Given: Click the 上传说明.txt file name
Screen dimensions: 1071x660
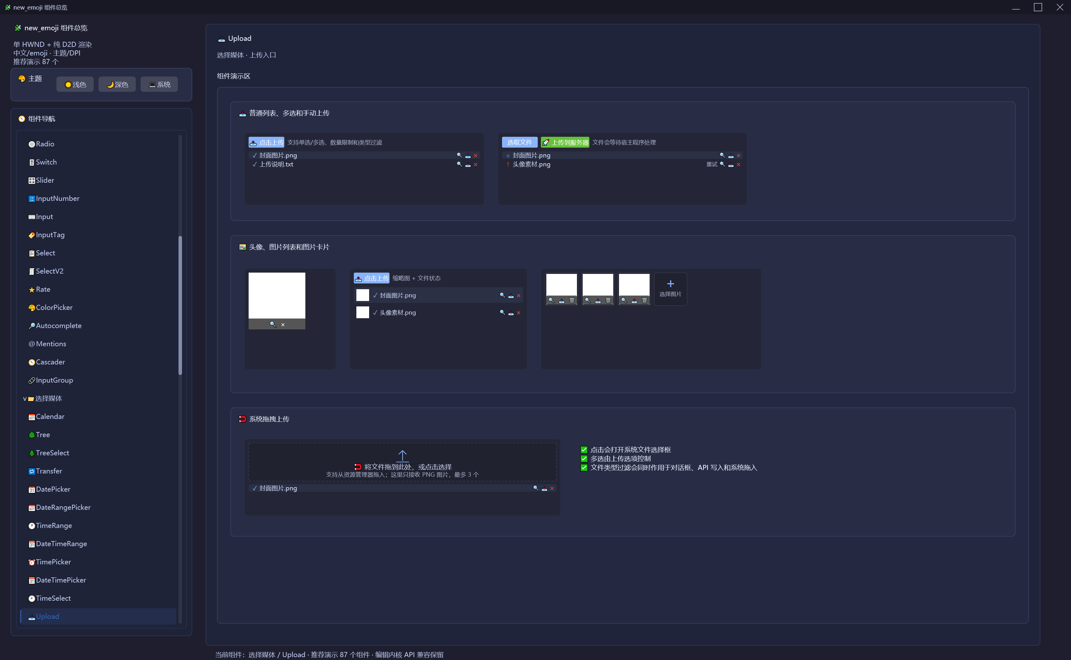Looking at the screenshot, I should click(x=276, y=165).
